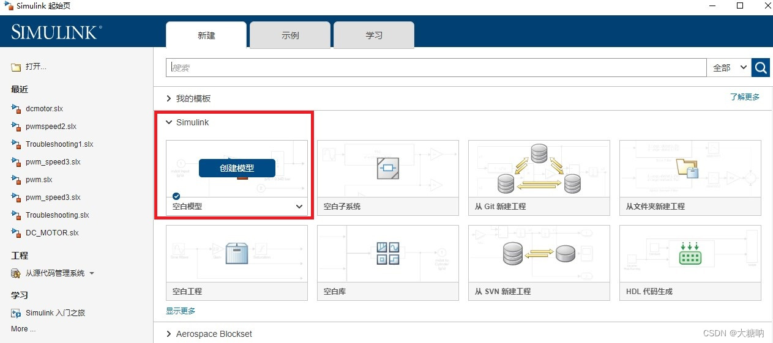Open recent file pwm.slx
Viewport: 773px width, 343px height.
click(39, 180)
